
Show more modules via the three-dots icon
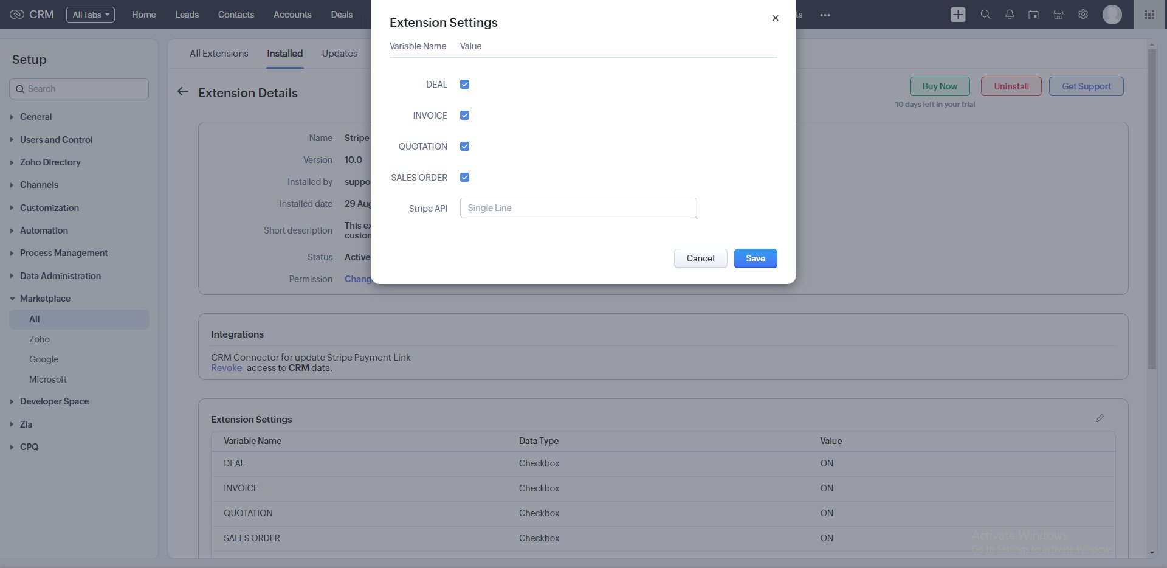coord(825,15)
